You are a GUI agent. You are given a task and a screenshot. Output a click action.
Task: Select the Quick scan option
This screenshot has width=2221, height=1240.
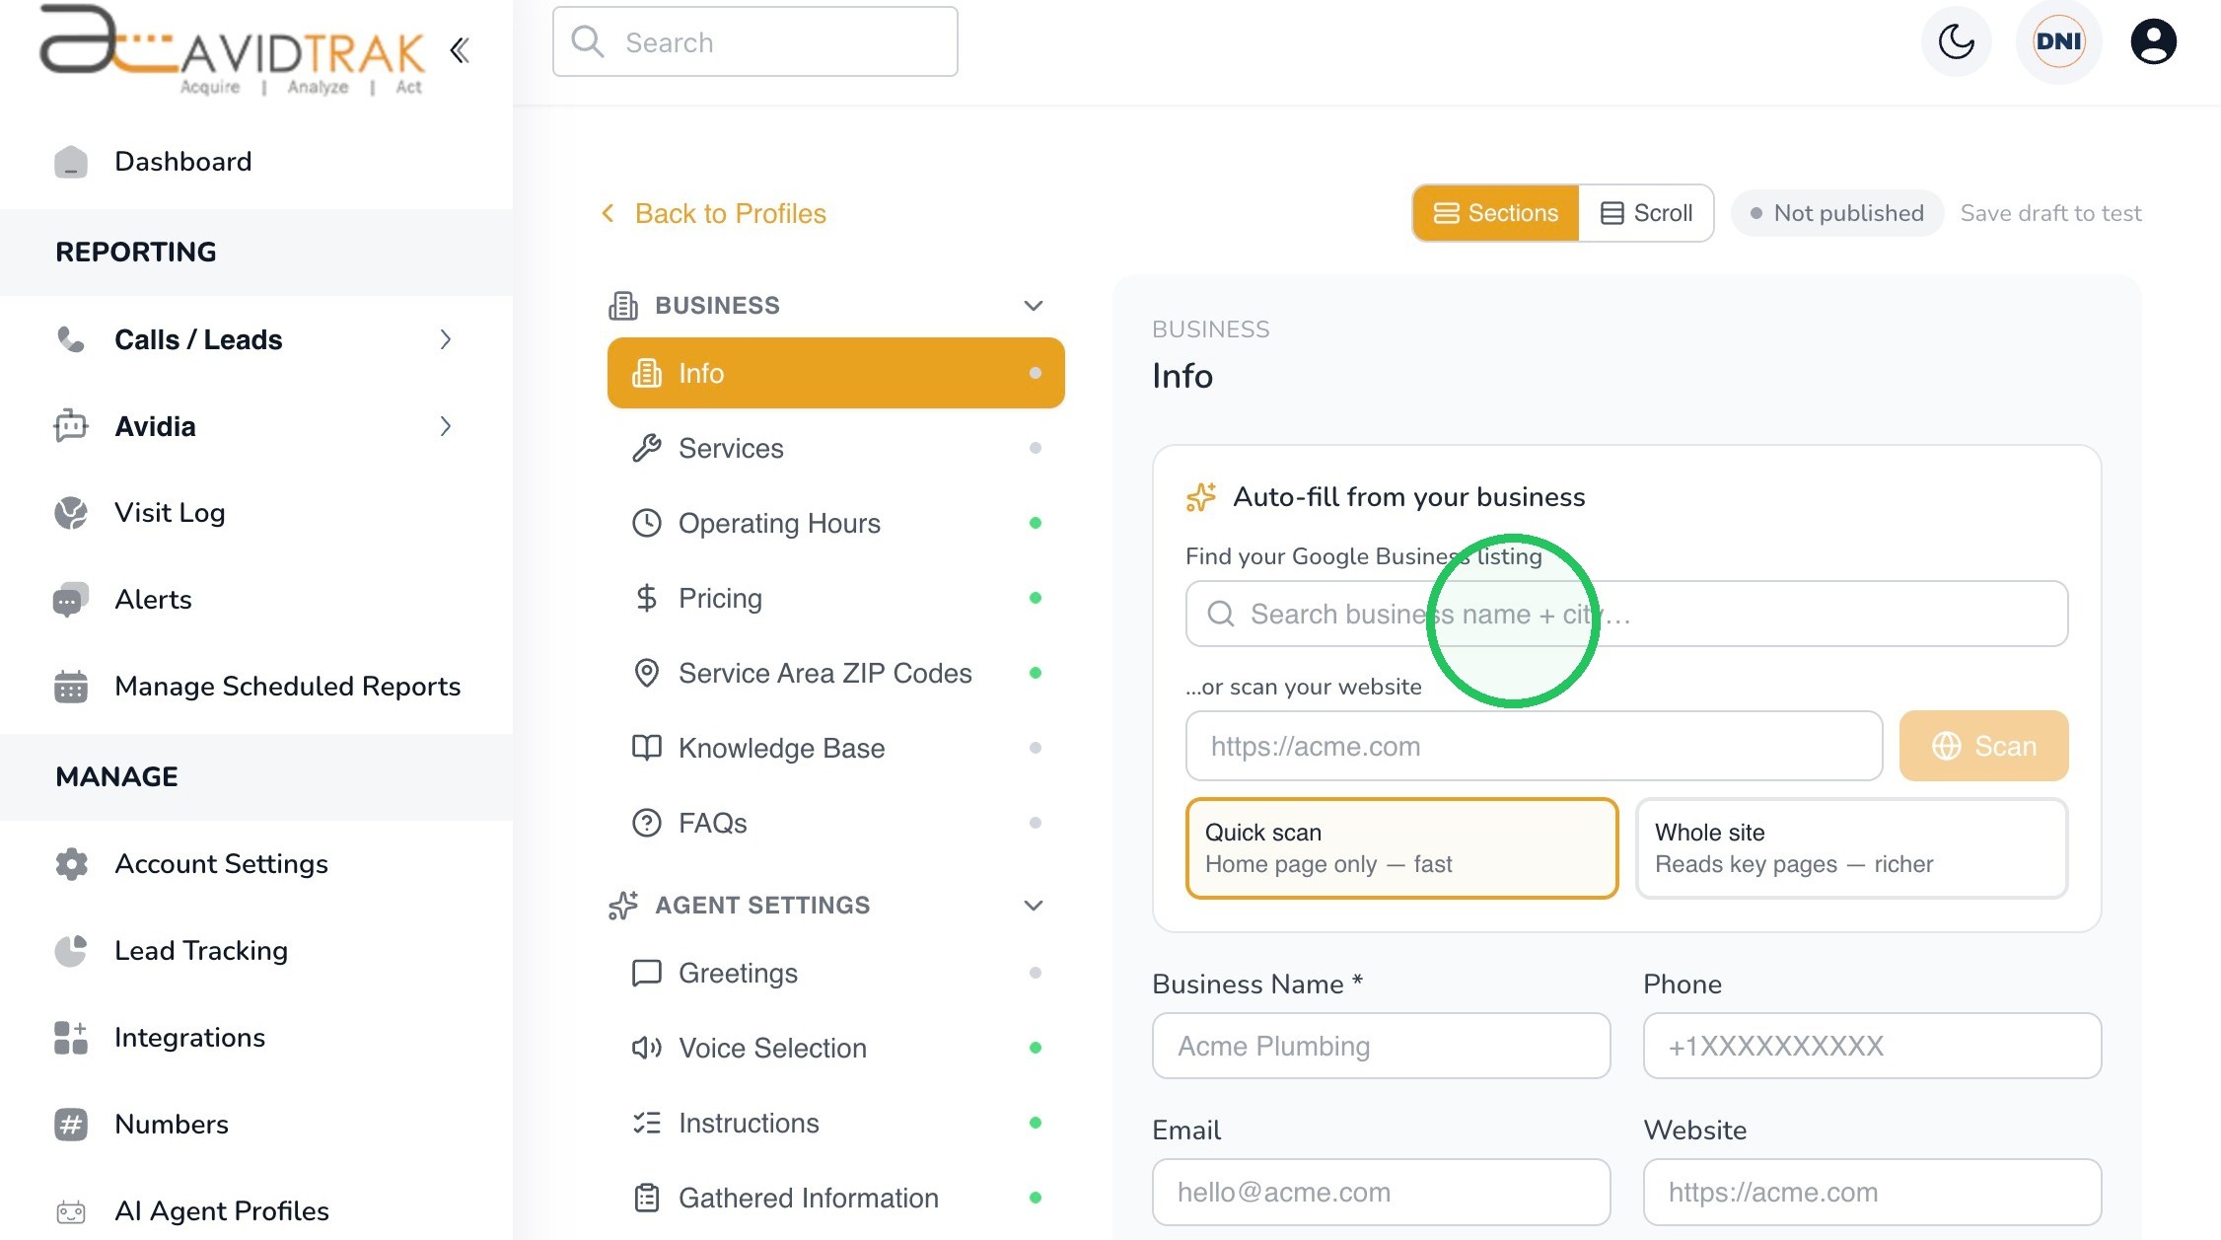click(x=1401, y=848)
